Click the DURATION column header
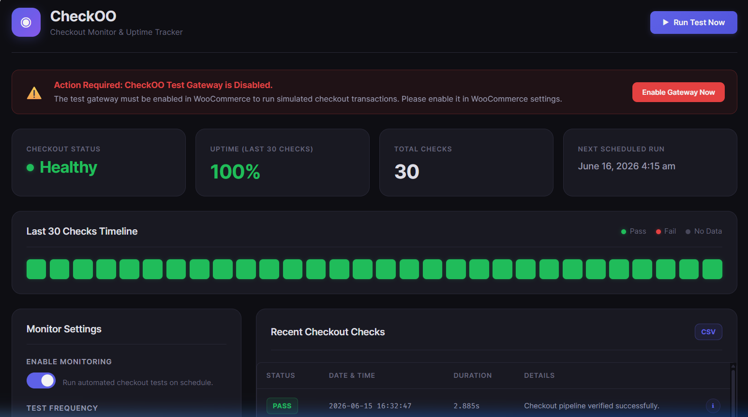This screenshot has width=748, height=417. click(473, 375)
